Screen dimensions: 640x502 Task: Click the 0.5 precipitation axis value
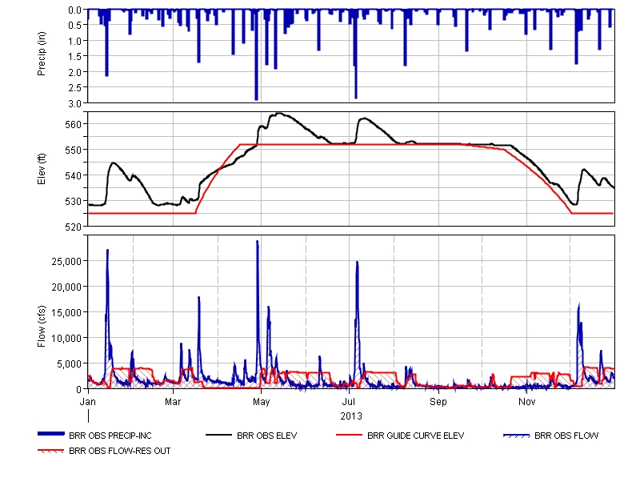(x=75, y=26)
